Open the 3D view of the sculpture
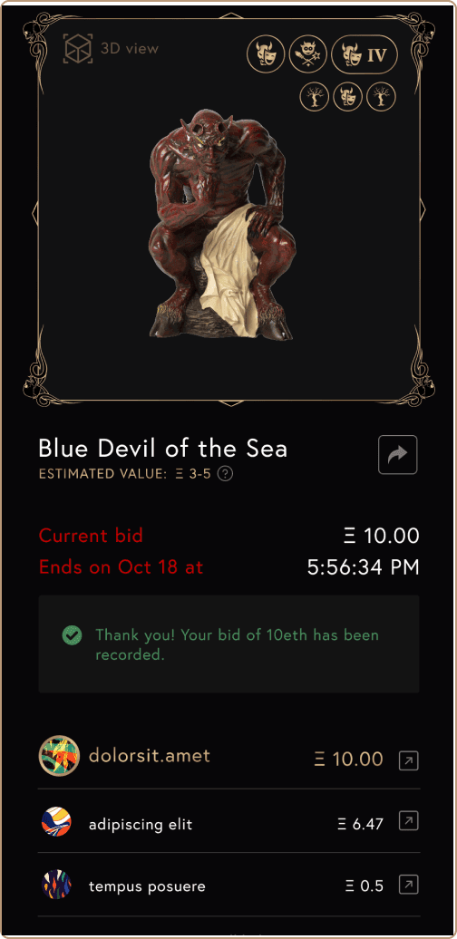 click(x=112, y=49)
